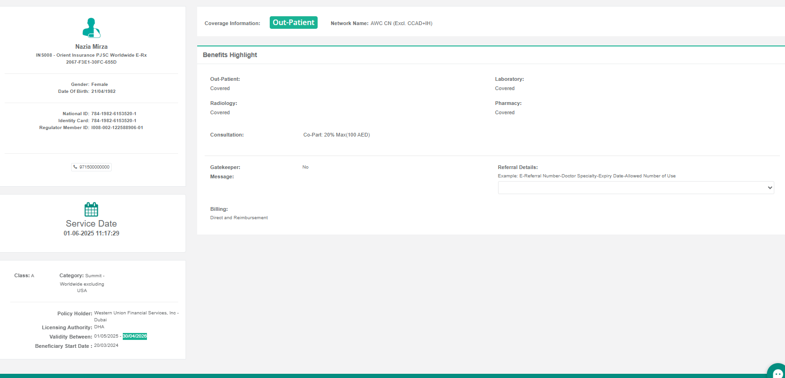Click the Consultation Co-Part 20% value

pos(336,135)
